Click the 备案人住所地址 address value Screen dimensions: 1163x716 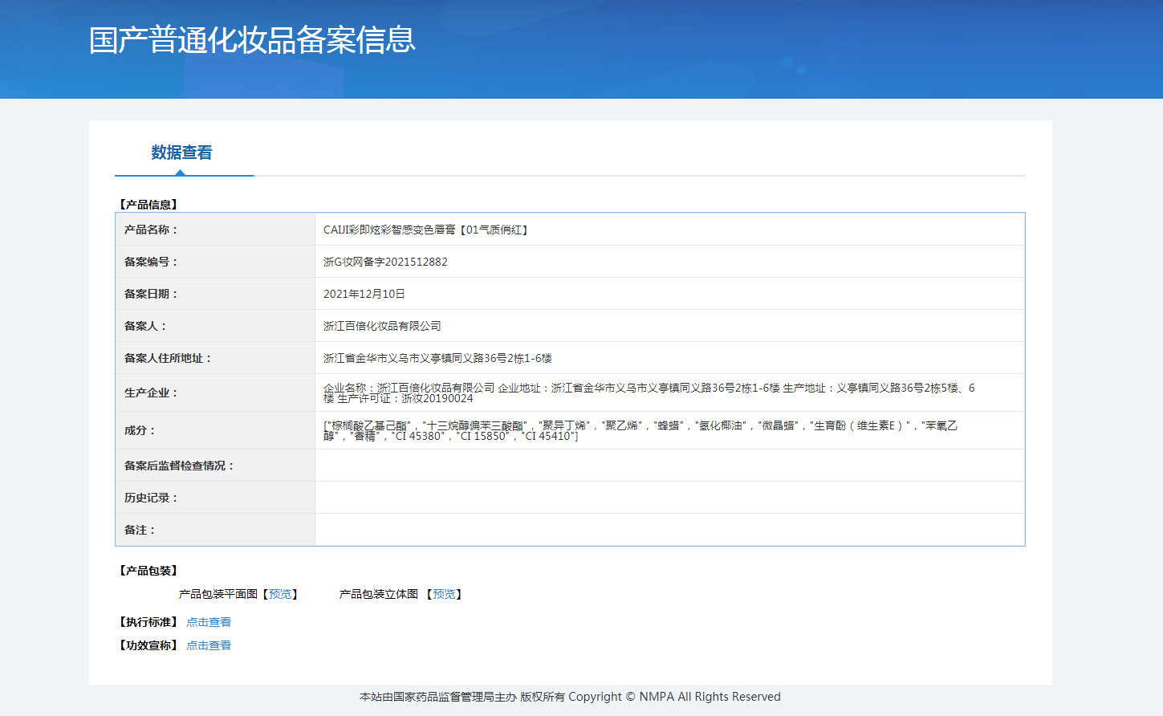[x=437, y=358]
